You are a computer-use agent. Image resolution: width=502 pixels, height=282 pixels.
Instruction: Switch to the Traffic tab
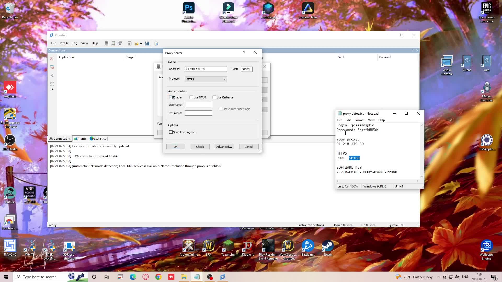[80, 139]
